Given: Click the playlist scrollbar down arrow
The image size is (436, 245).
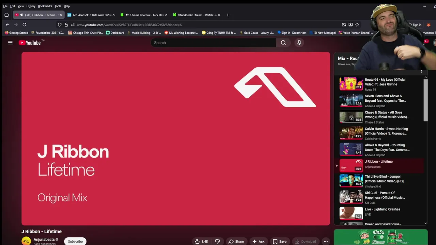Looking at the screenshot, I should pyautogui.click(x=425, y=223).
